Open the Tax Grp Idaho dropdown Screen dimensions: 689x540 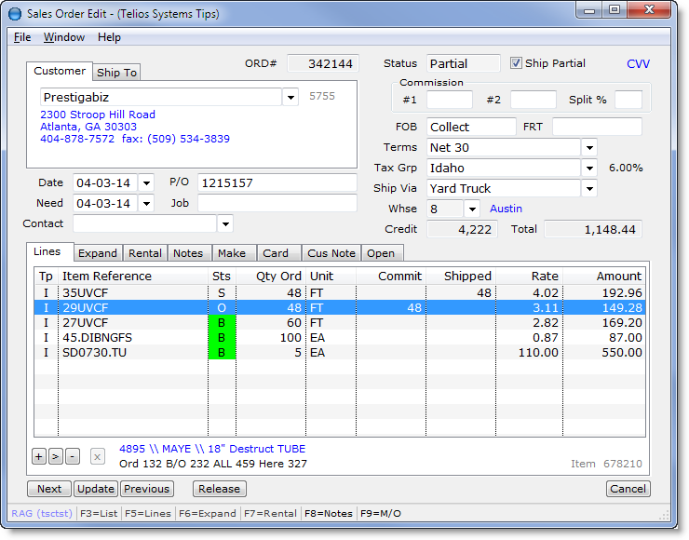(x=589, y=169)
